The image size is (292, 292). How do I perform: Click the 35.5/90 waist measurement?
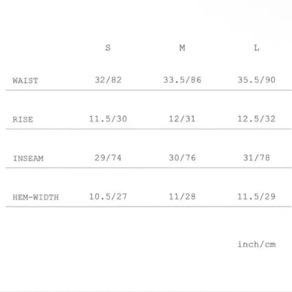(x=256, y=80)
